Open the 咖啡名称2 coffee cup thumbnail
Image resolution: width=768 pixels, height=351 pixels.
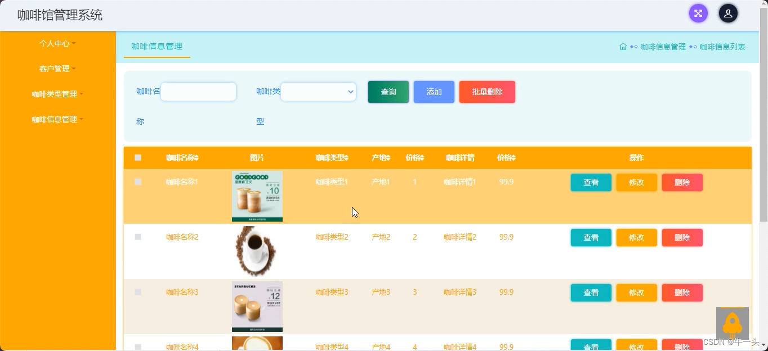[257, 251]
